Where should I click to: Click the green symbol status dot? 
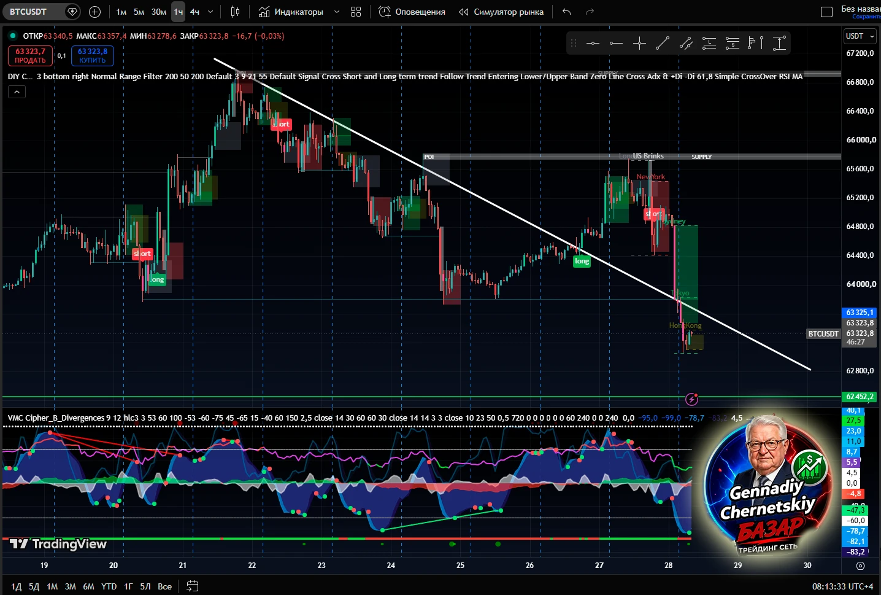(x=13, y=36)
